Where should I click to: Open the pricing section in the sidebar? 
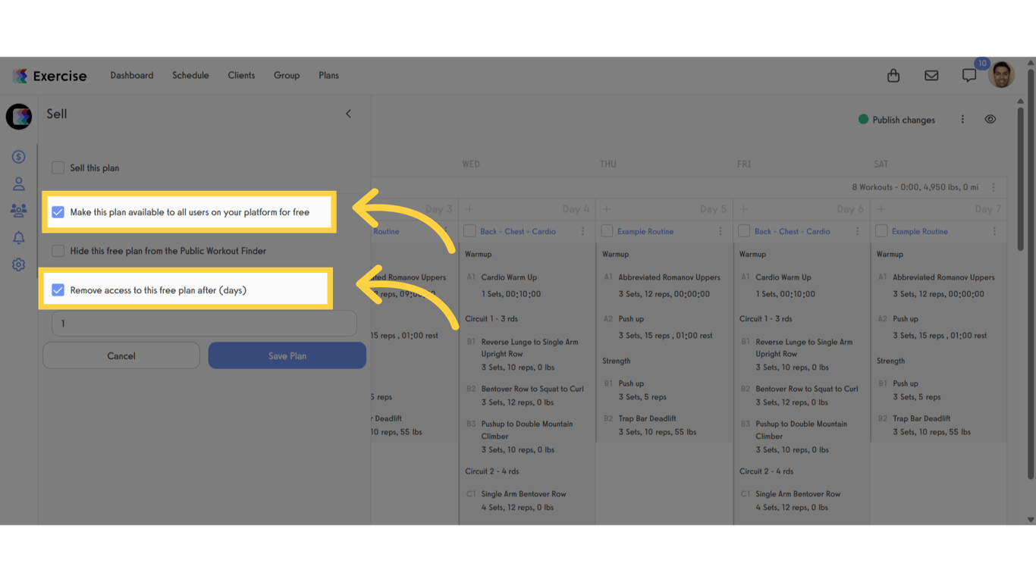[18, 156]
